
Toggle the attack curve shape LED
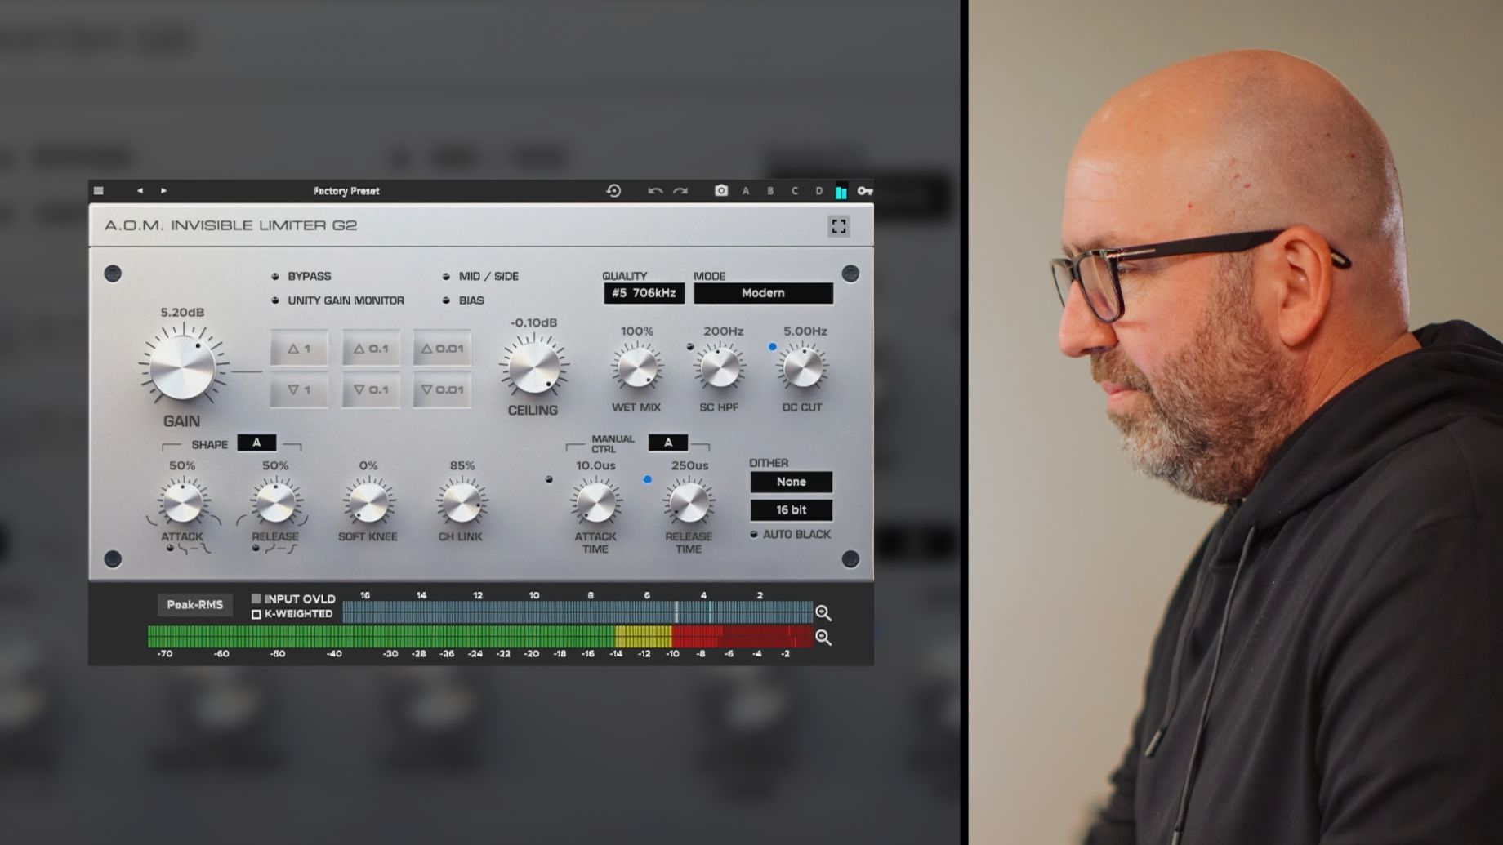[170, 548]
